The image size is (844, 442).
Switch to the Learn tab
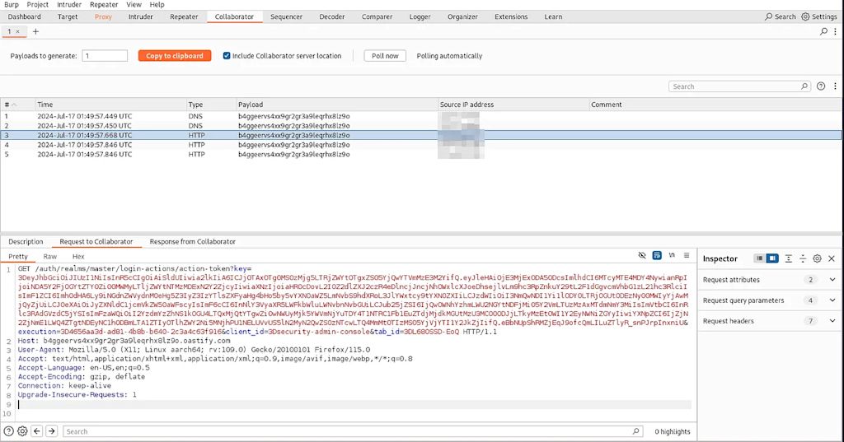click(553, 16)
